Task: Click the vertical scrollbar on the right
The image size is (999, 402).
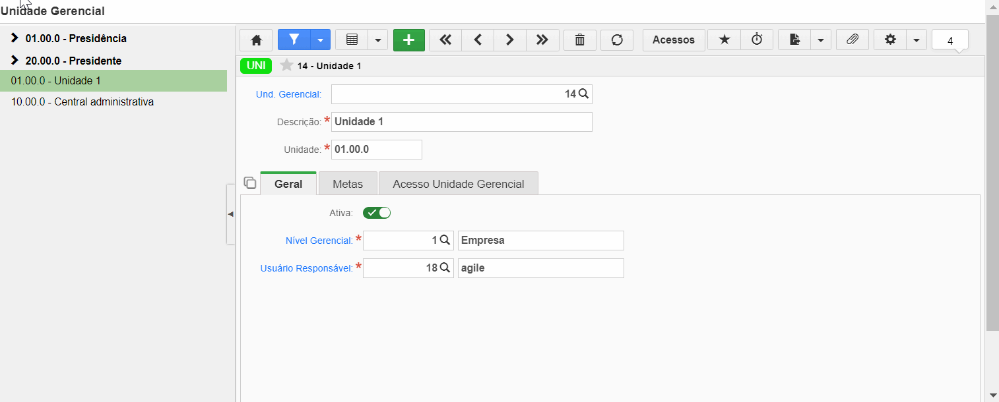Action: [x=992, y=171]
